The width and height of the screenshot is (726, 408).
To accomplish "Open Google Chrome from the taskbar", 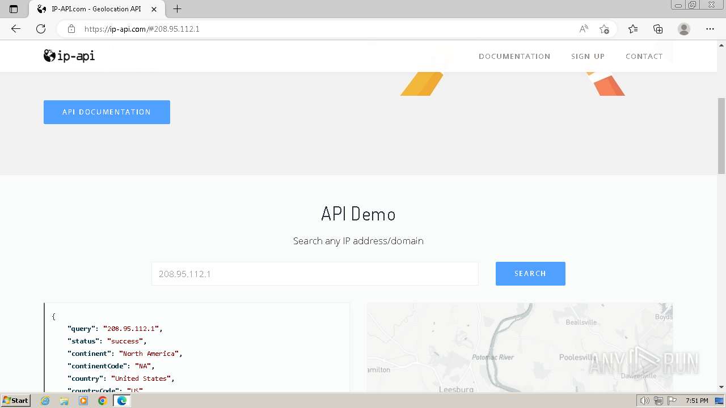I will coord(102,401).
